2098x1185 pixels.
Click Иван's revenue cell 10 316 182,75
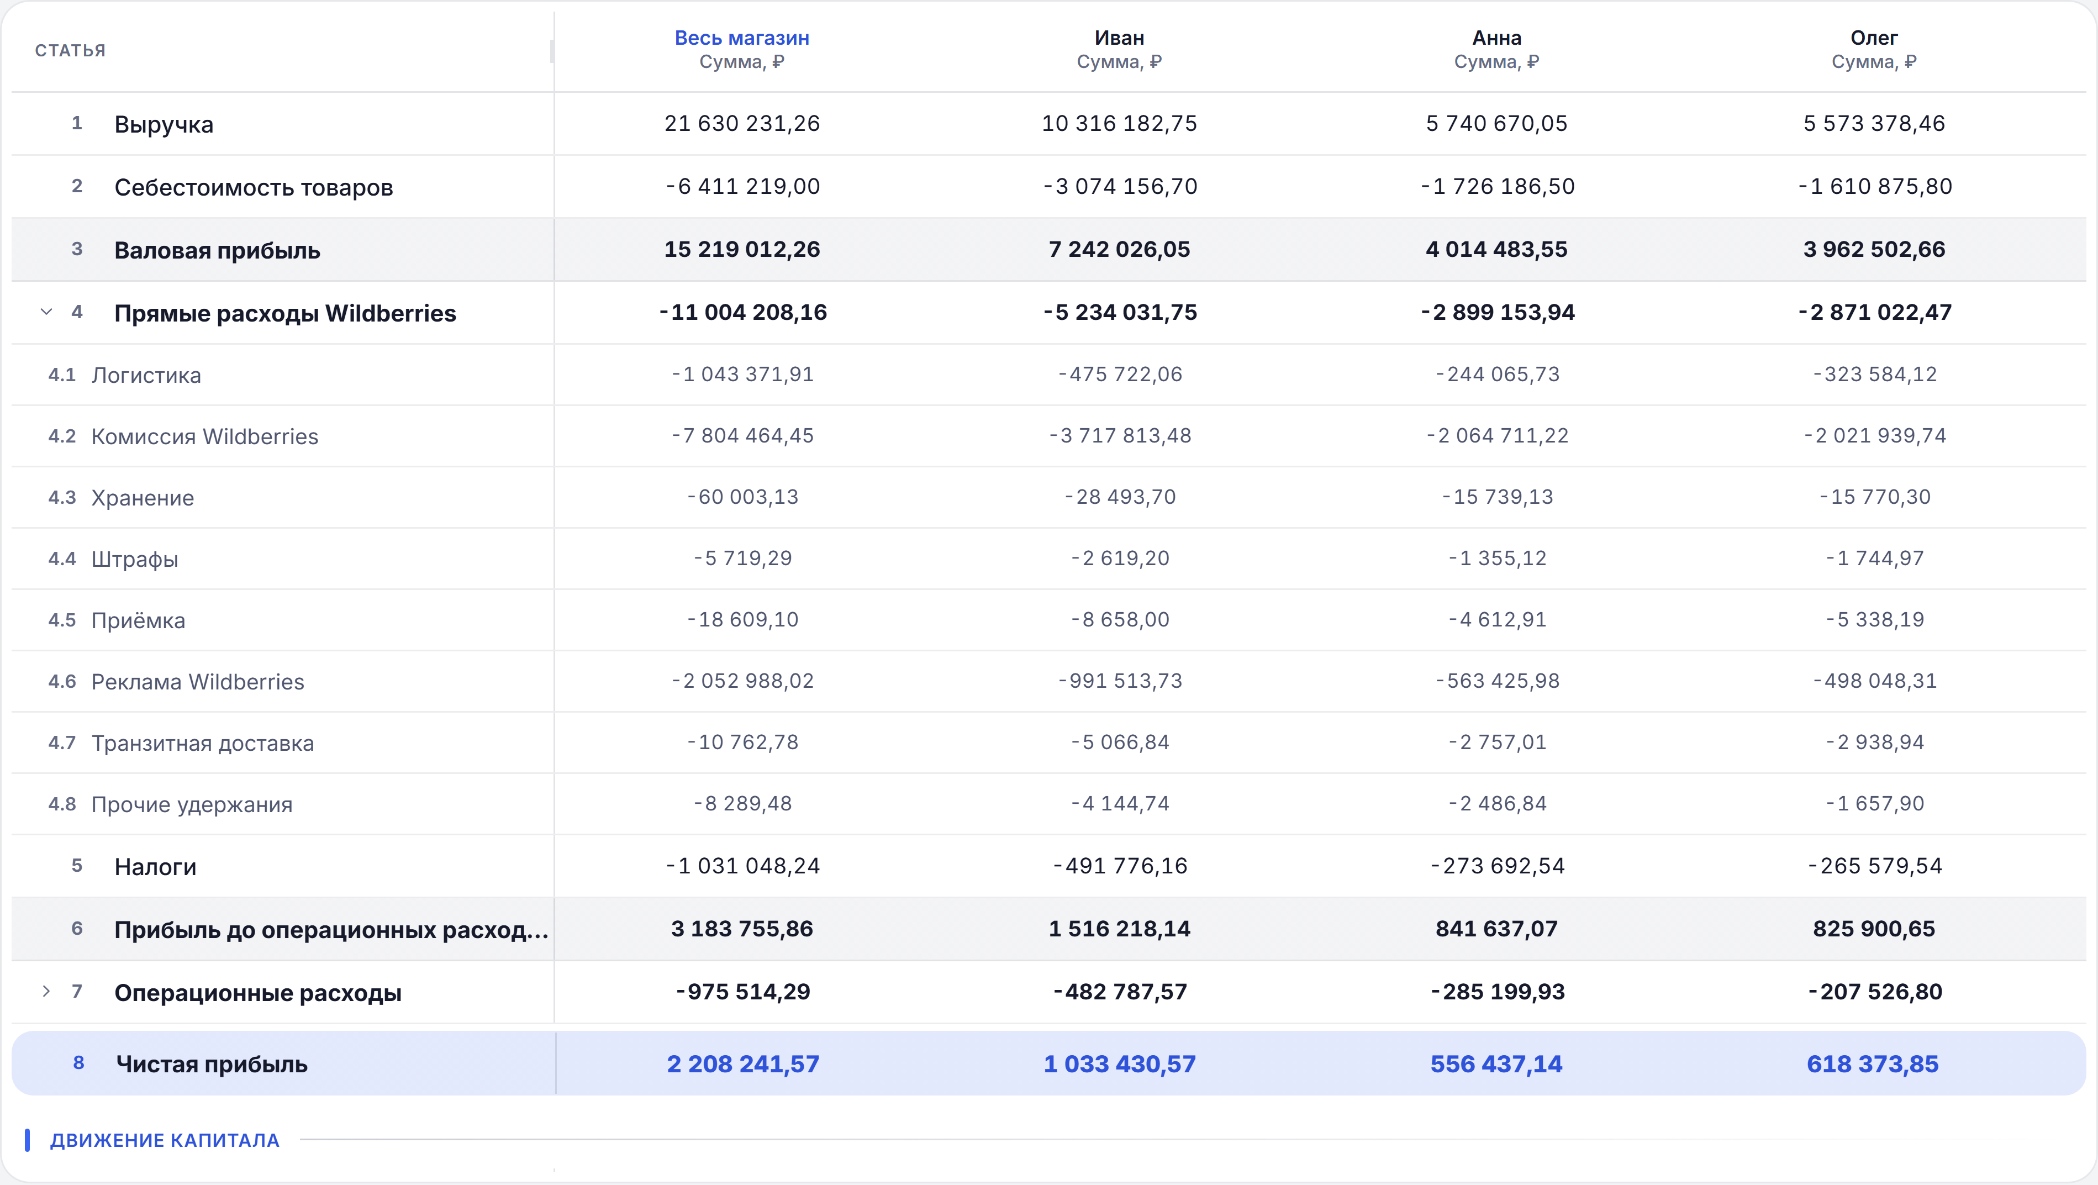pyautogui.click(x=1119, y=123)
